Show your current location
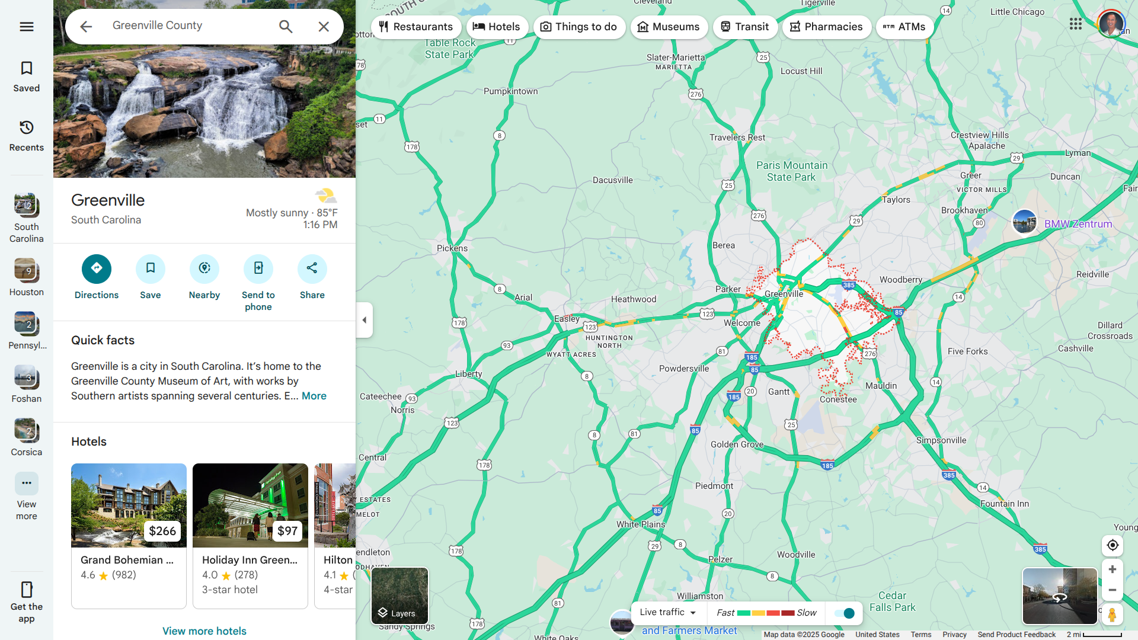This screenshot has height=640, width=1138. pos(1113,545)
